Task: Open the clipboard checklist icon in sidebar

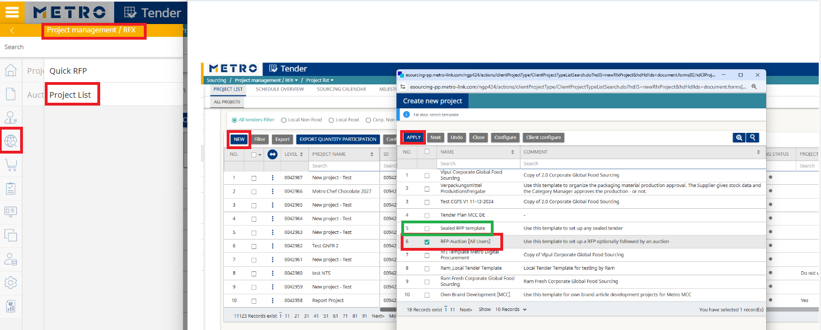Action: pos(11,188)
